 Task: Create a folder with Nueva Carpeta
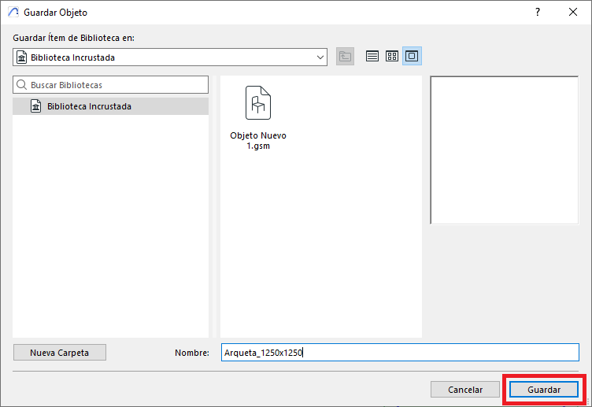pos(60,353)
